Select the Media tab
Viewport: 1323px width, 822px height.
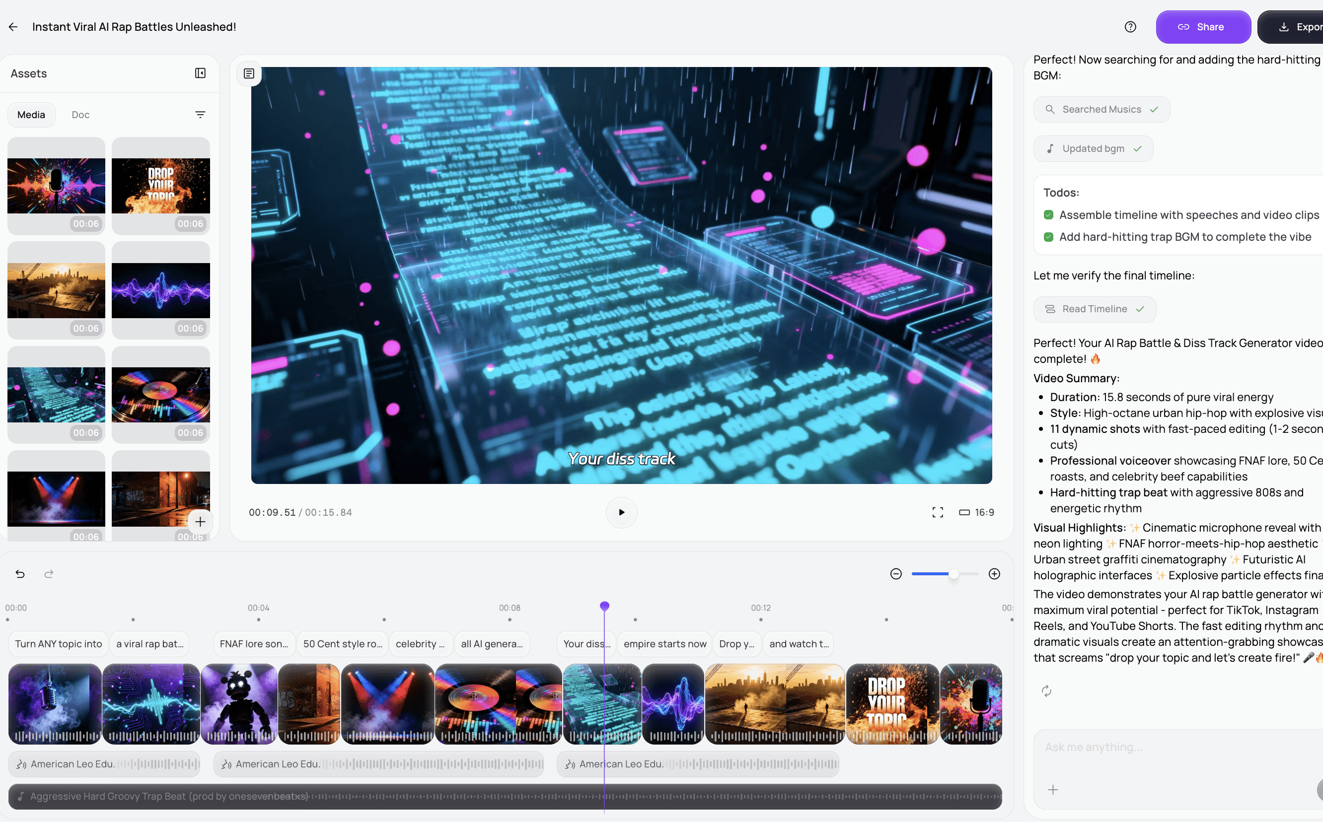tap(31, 114)
